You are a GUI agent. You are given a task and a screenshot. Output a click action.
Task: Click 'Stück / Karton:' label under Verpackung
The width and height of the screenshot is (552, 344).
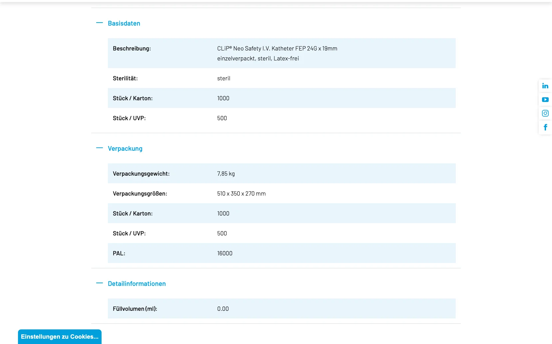133,214
